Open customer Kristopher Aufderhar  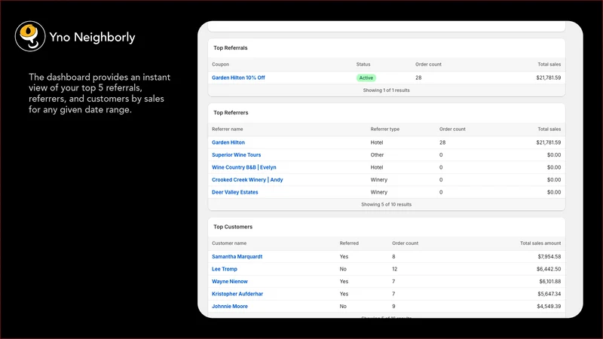(237, 294)
